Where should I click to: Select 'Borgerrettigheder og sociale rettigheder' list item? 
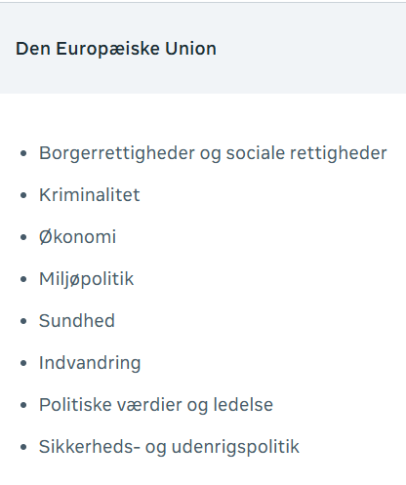(213, 153)
